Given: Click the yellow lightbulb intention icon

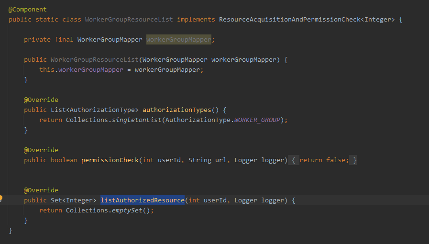Looking at the screenshot, I should [x=1, y=199].
